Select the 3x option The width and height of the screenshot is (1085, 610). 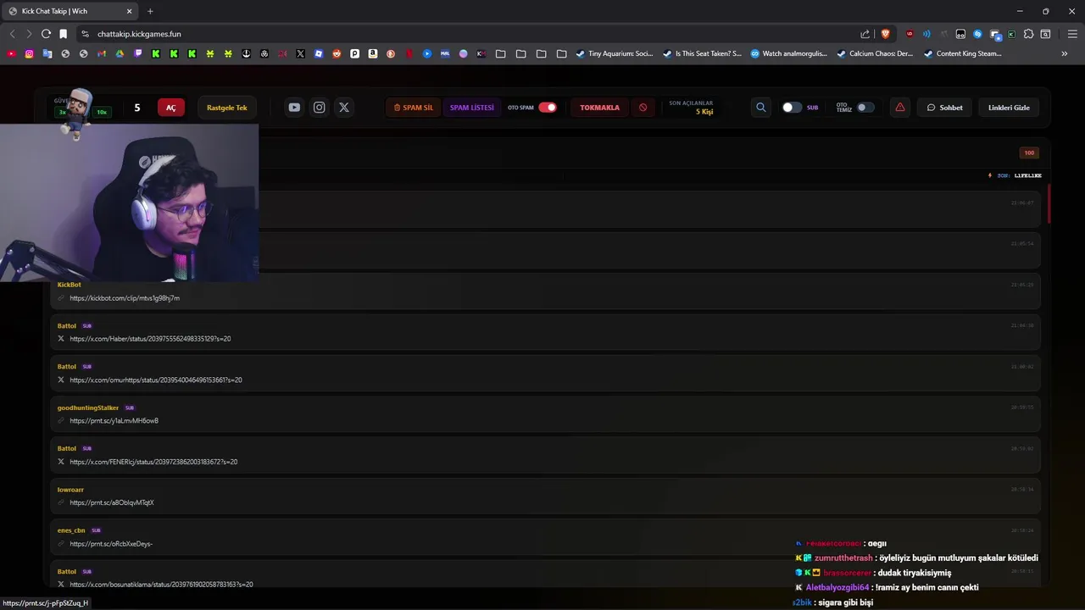click(x=62, y=112)
